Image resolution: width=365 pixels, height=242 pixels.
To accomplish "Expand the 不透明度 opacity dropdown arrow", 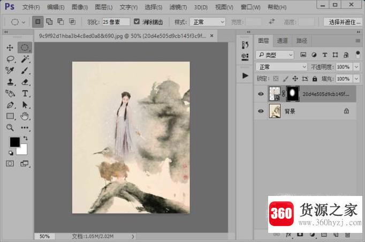I will tap(356, 67).
